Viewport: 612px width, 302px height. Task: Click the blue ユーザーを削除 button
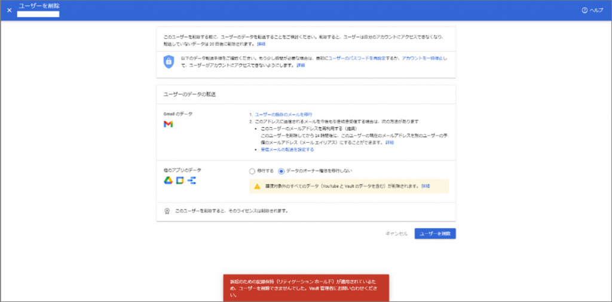(435, 234)
